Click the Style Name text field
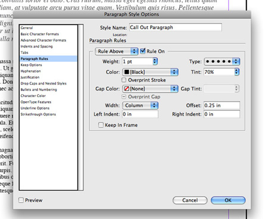This screenshot has height=219, width=268. [x=176, y=27]
